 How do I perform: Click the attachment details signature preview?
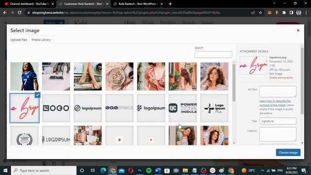point(253,65)
